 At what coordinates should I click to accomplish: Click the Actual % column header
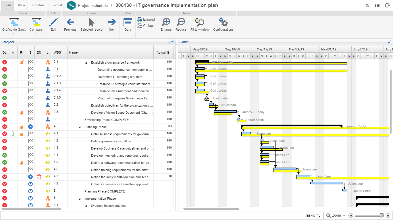click(x=163, y=52)
